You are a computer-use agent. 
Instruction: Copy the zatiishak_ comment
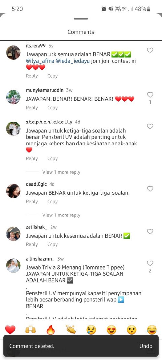coord(52,245)
